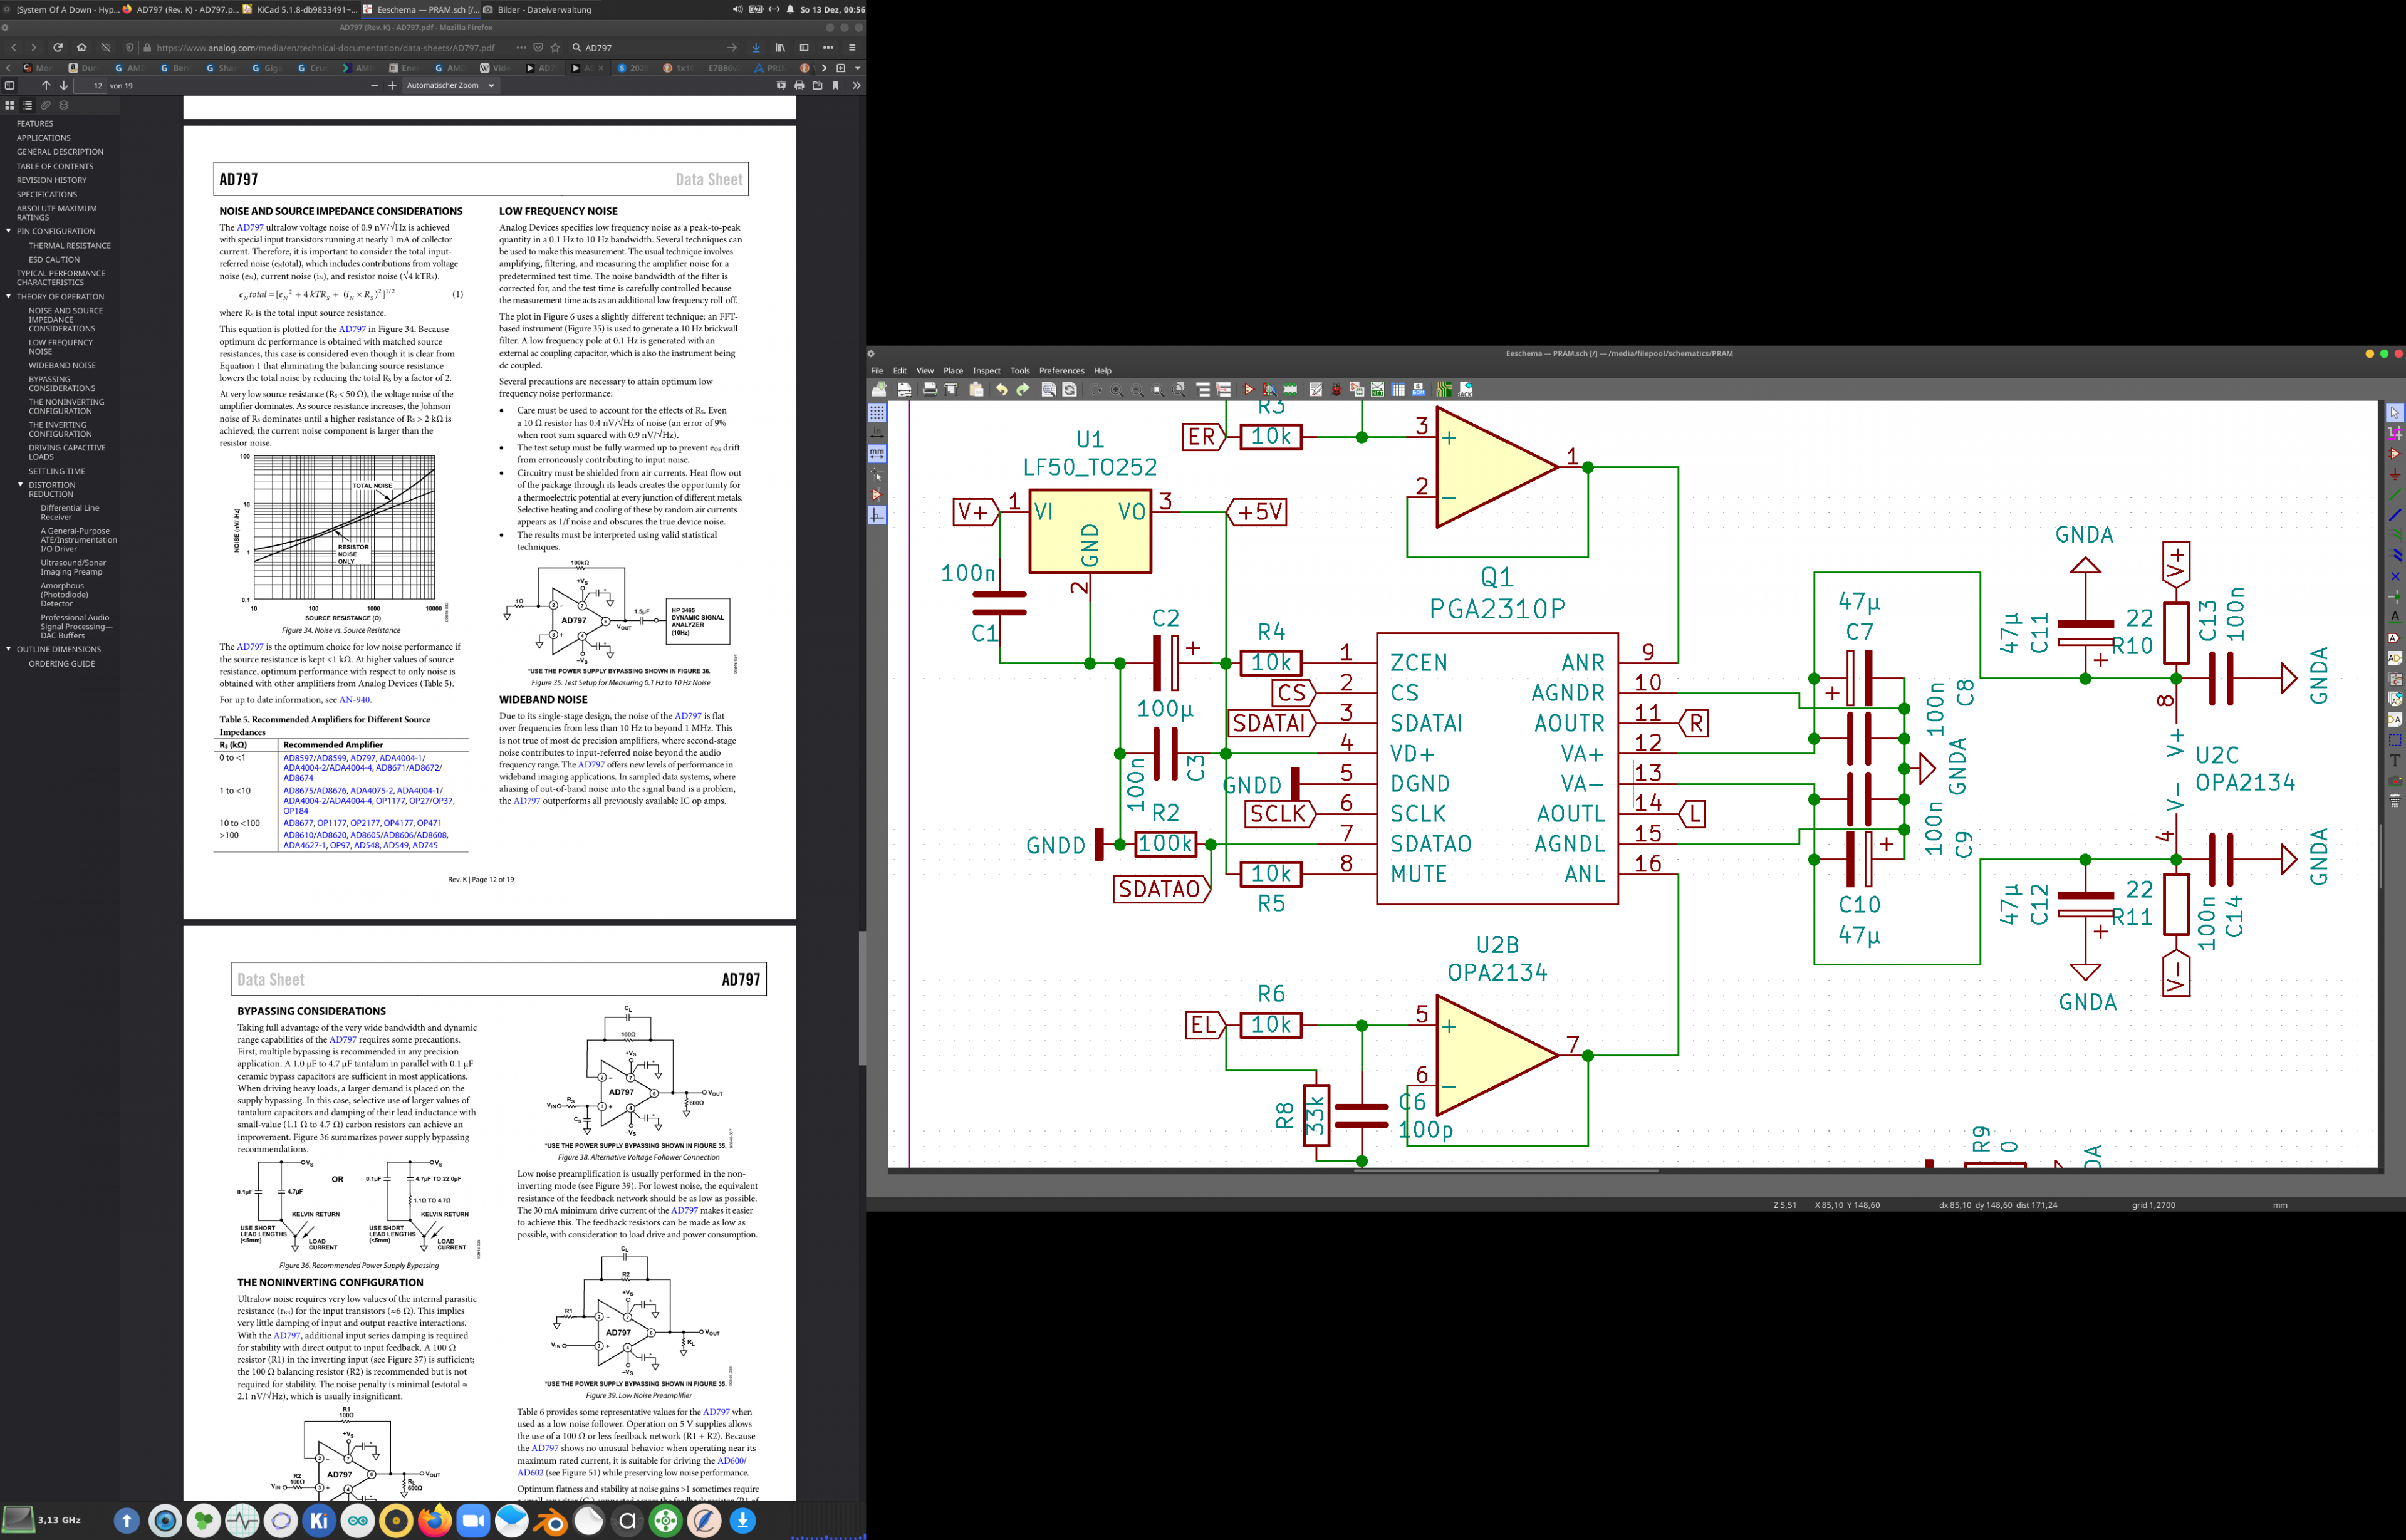Open the AN-940 link in the datasheet
The width and height of the screenshot is (2406, 1540).
point(354,700)
